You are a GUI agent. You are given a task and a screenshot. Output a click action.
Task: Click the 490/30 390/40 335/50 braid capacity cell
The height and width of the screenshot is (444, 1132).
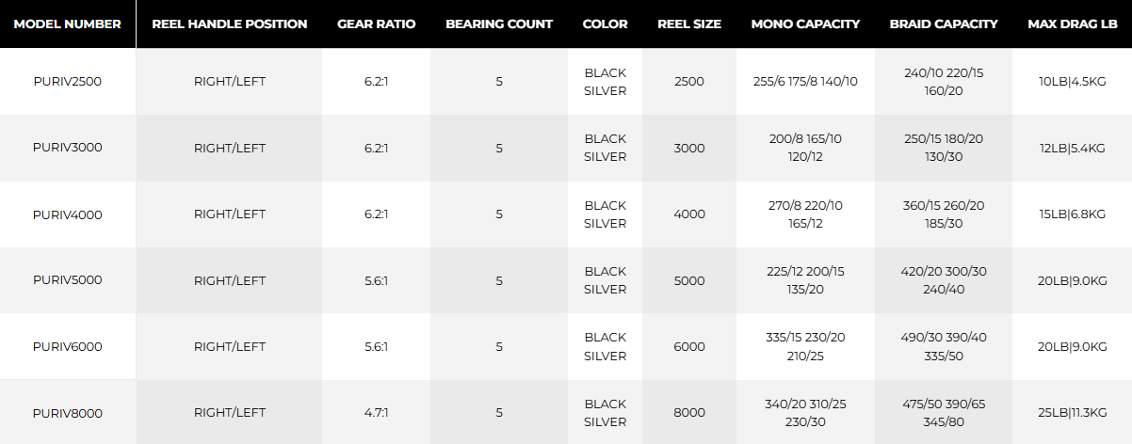pos(943,346)
